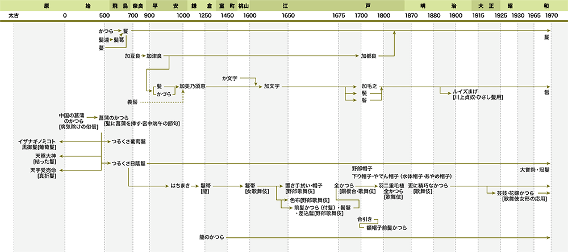
Task: Click the 平安 era header
Action: click(165, 5)
